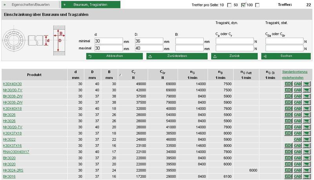
Task: Open the data table icon for K30X40X18
Action: pyautogui.click(x=288, y=109)
